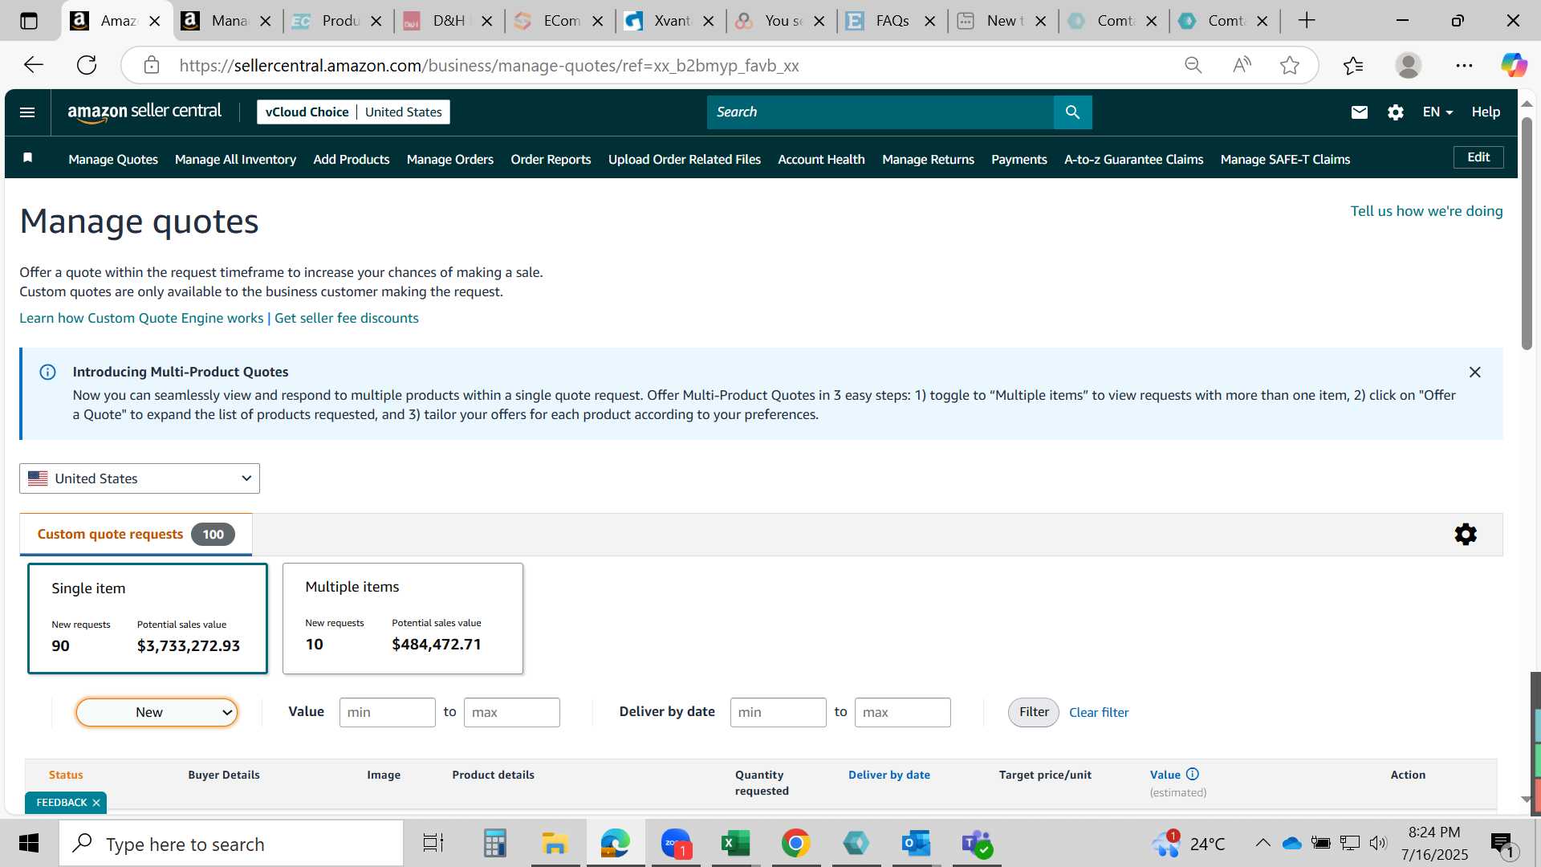This screenshot has width=1541, height=867.
Task: Open quote table settings gear icon
Action: click(x=1466, y=535)
